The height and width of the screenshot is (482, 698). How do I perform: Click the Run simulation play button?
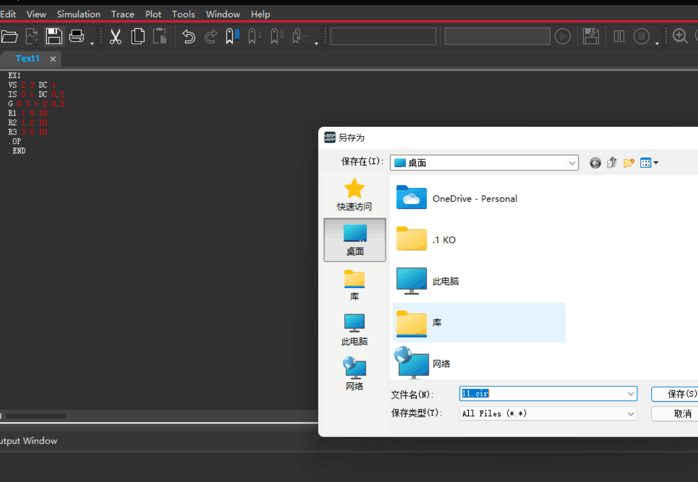[x=563, y=36]
